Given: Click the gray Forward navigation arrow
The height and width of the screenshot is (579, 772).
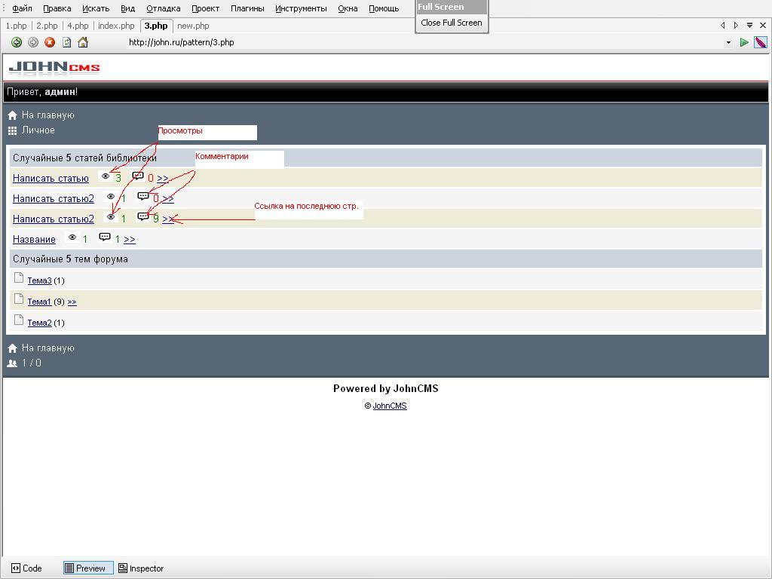Looking at the screenshot, I should pos(32,42).
